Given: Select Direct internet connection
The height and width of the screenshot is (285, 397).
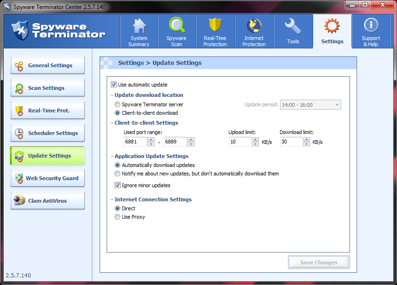Looking at the screenshot, I should tap(117, 208).
